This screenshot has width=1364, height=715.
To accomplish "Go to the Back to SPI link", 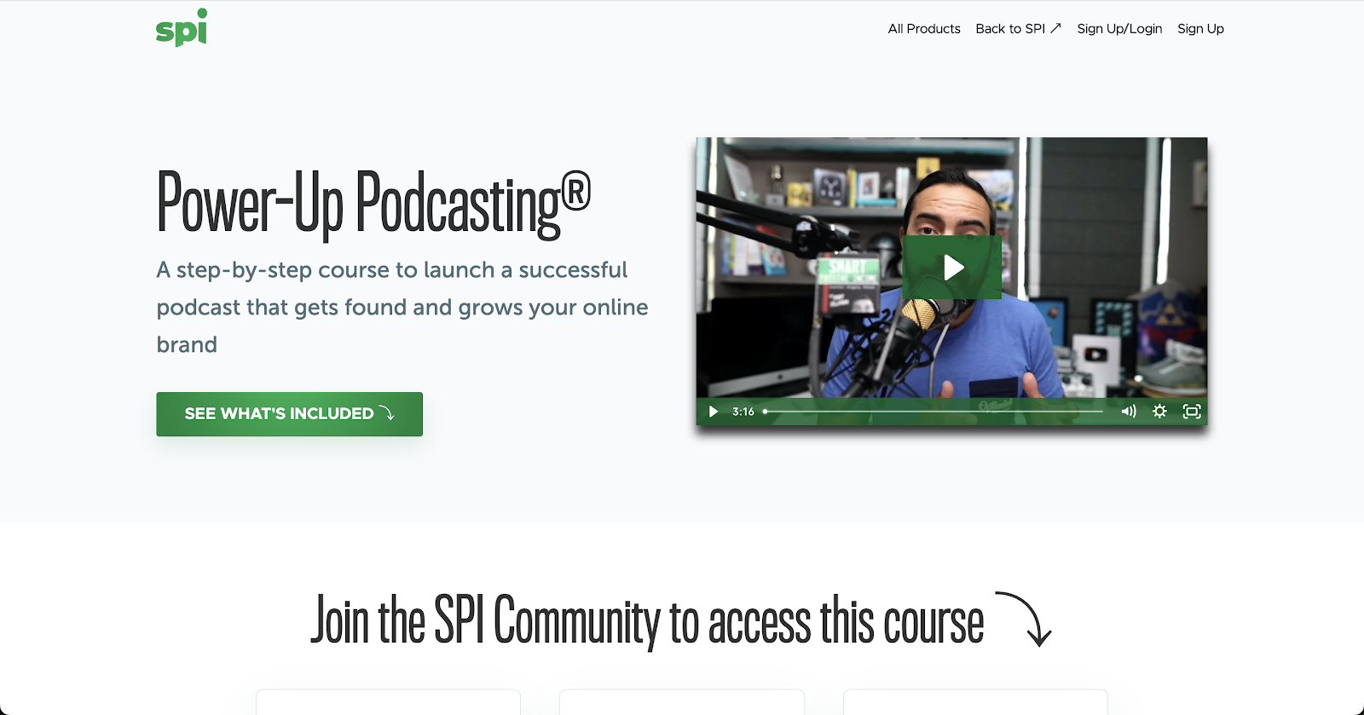I will point(1018,28).
